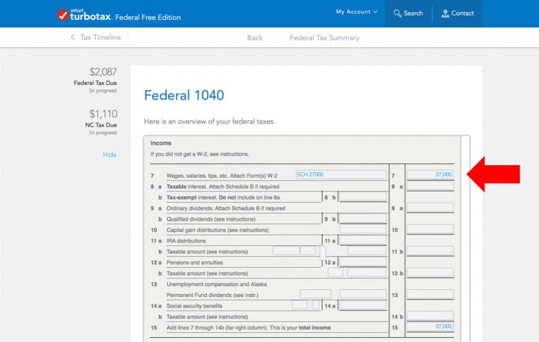
Task: Click the line 9b qualified dividends field
Action: coord(363,219)
